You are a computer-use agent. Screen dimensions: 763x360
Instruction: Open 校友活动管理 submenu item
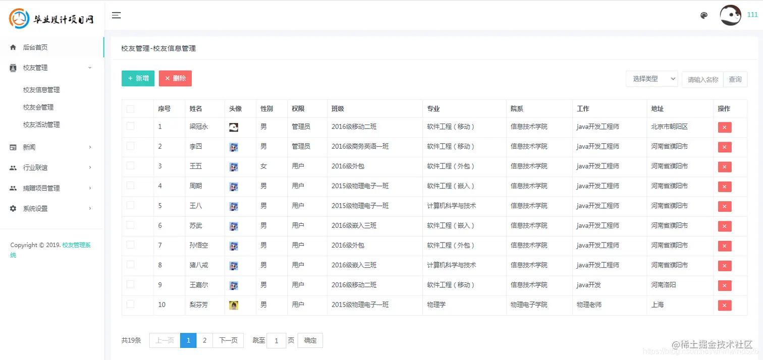pyautogui.click(x=41, y=125)
